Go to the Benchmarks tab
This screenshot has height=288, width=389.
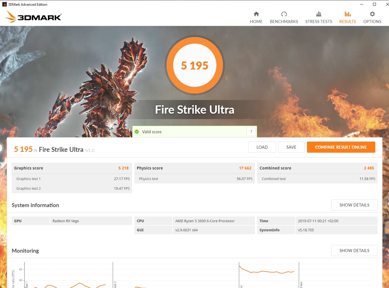point(284,18)
